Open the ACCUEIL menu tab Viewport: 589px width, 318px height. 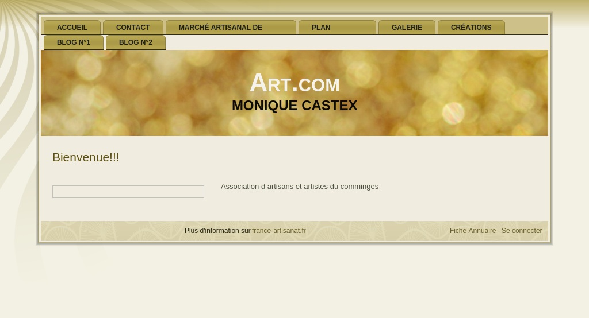(72, 28)
